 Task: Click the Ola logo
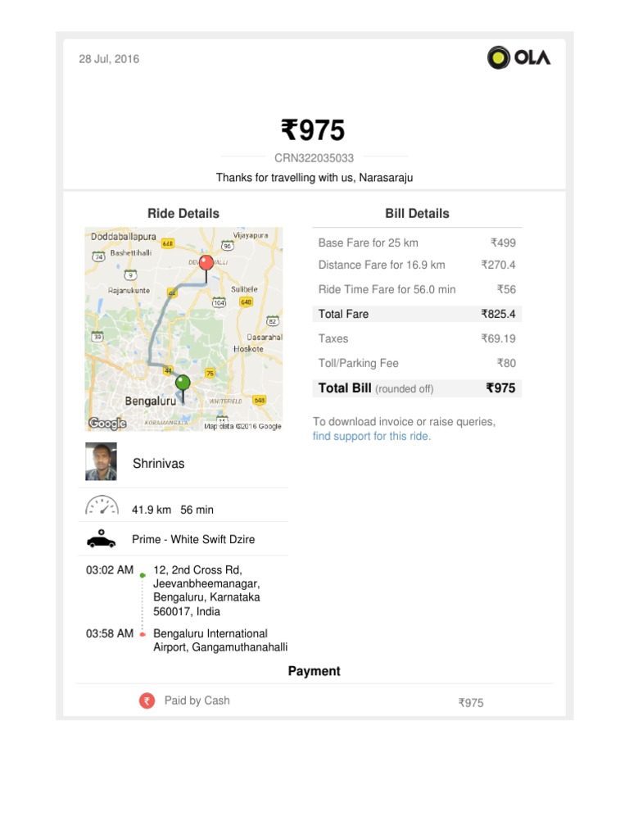pyautogui.click(x=518, y=57)
